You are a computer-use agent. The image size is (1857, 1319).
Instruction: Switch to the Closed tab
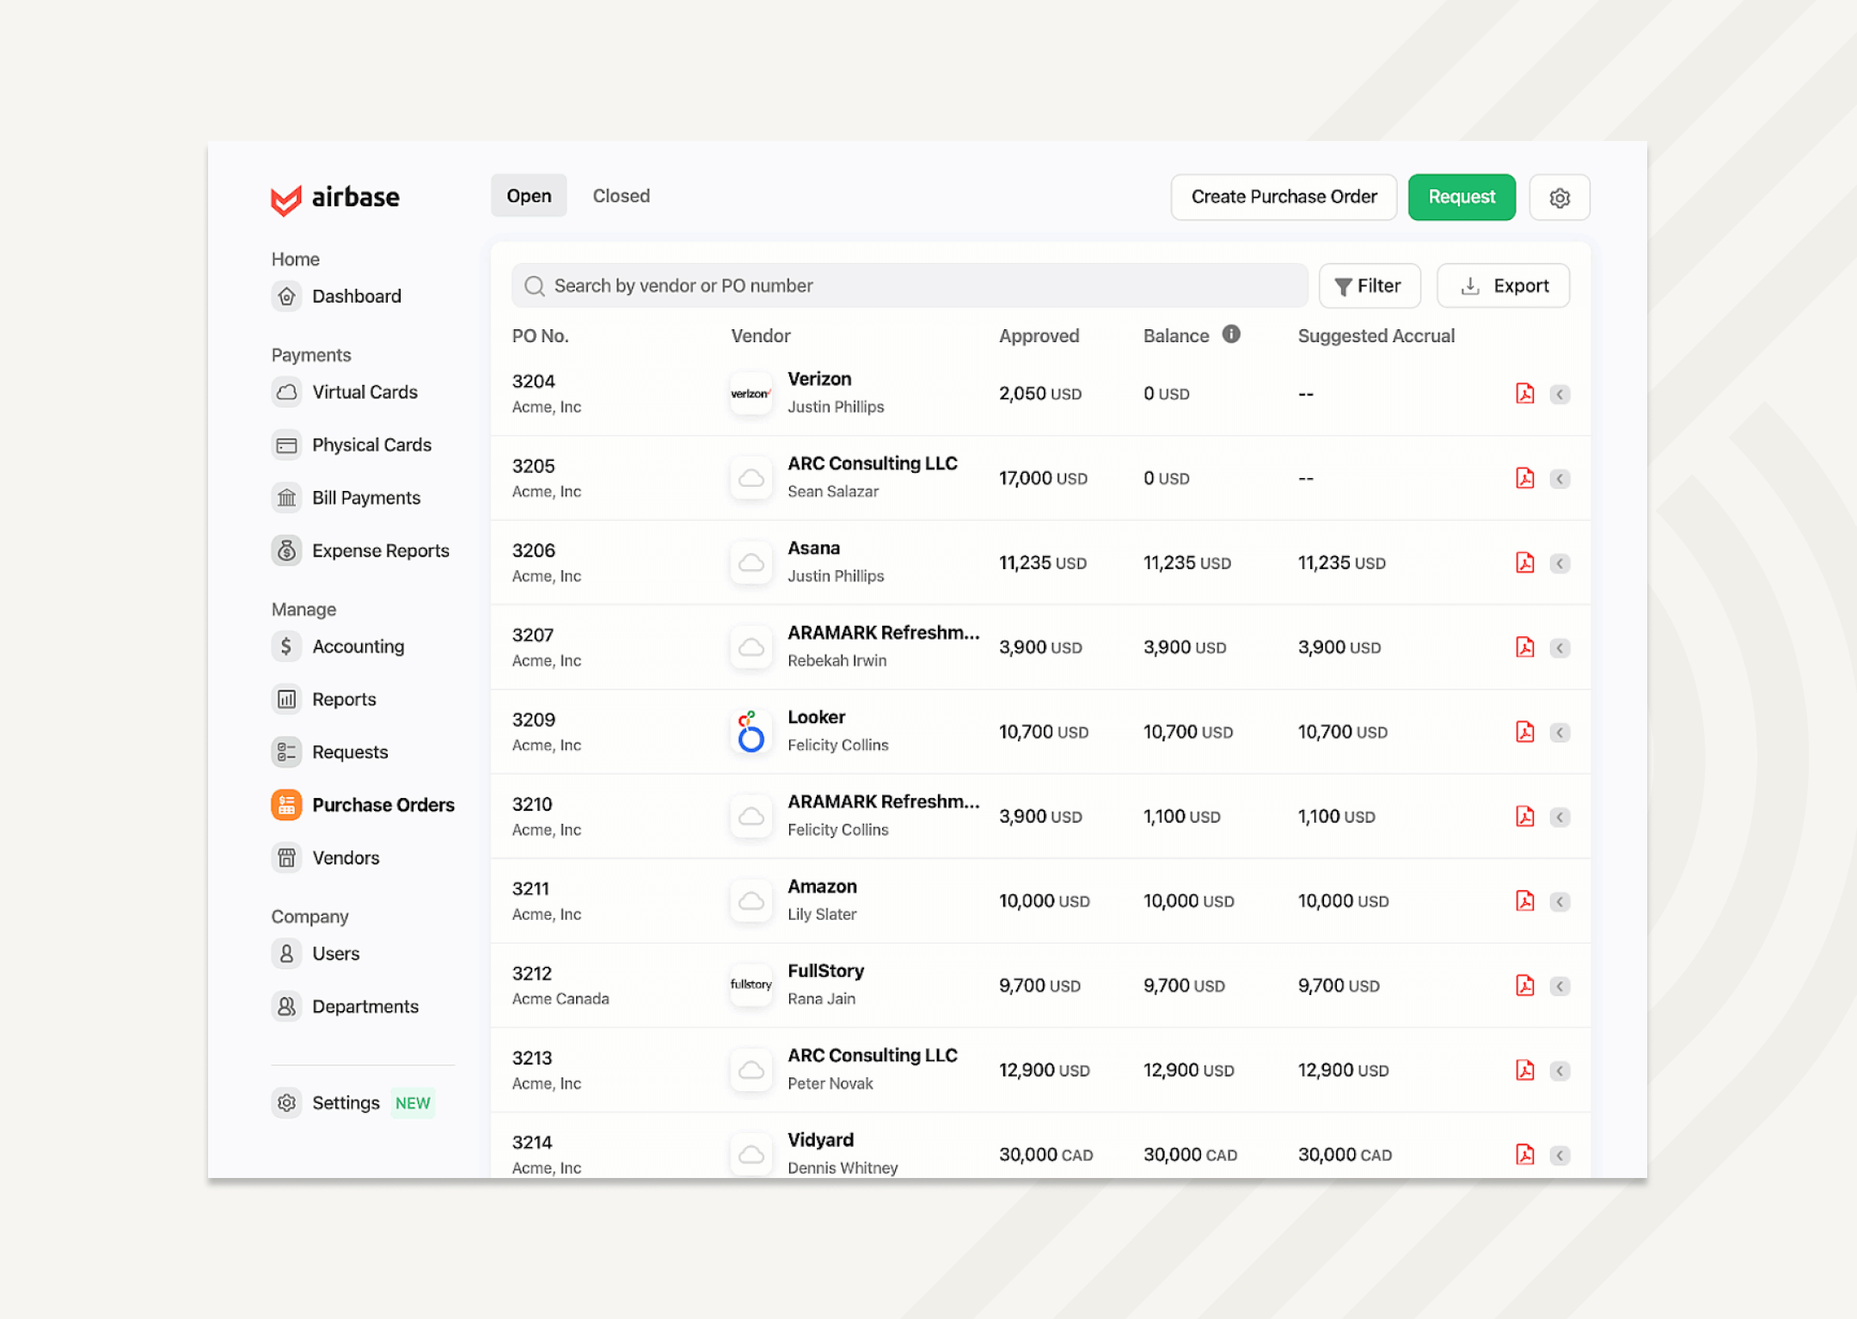point(622,196)
